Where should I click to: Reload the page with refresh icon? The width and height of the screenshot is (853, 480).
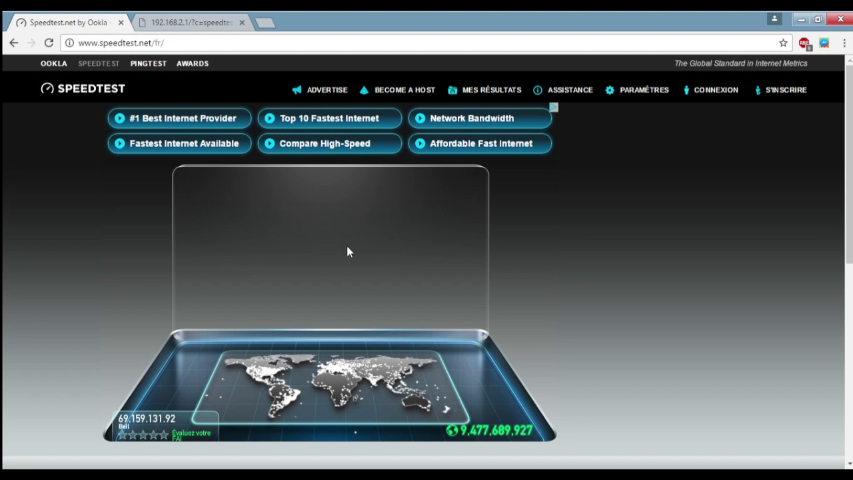point(49,43)
